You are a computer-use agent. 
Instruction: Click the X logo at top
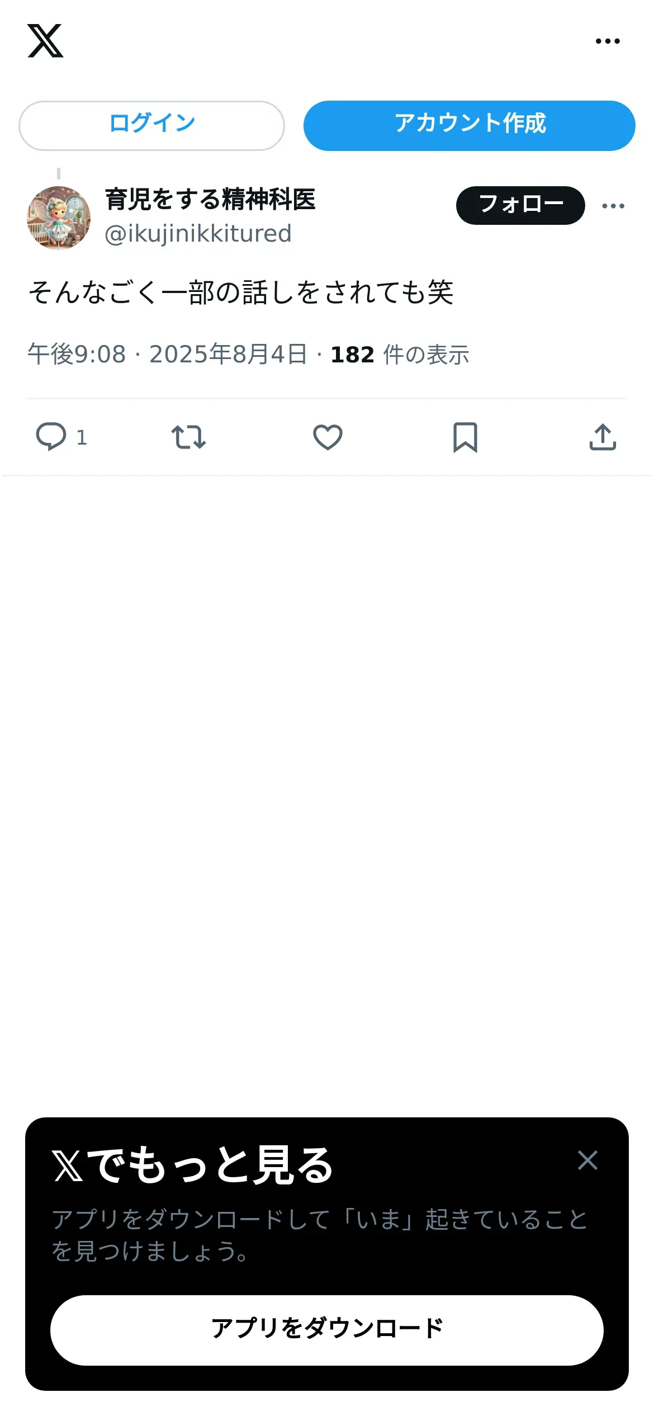pos(45,41)
